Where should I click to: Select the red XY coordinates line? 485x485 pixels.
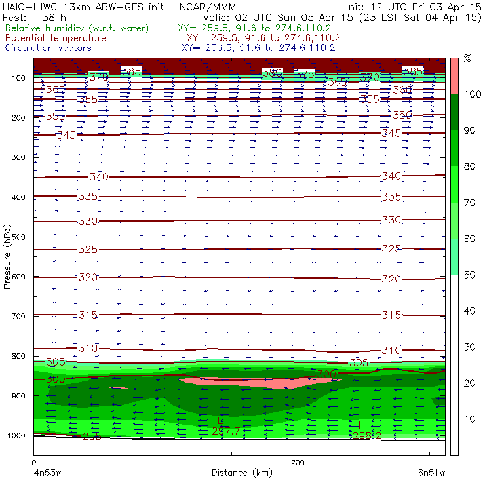tap(263, 38)
